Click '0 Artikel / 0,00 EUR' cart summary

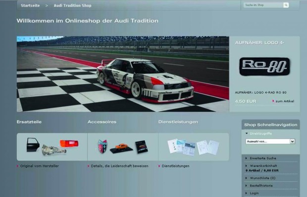262,170
